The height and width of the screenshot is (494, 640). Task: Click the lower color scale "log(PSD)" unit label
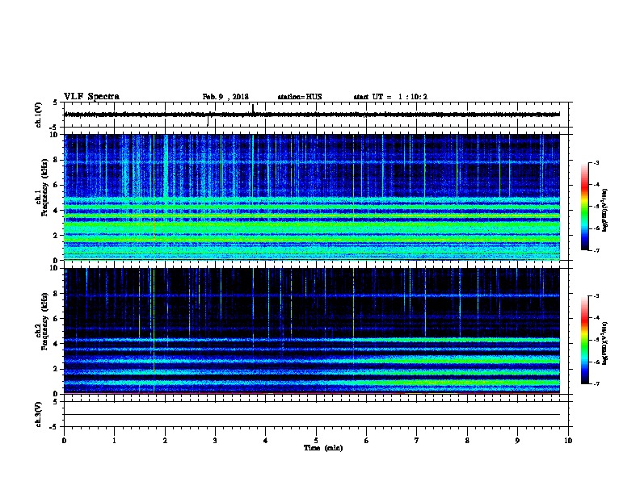click(x=605, y=344)
